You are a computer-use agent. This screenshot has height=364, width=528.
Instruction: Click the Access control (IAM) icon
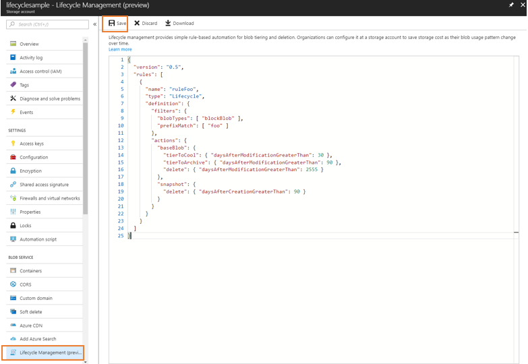pyautogui.click(x=13, y=71)
